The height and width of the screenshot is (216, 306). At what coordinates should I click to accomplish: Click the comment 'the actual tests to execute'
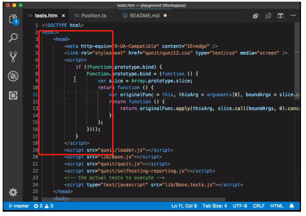click(116, 178)
